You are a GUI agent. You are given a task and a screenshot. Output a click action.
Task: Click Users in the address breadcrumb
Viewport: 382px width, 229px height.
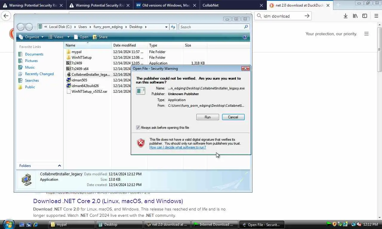pos(83,27)
